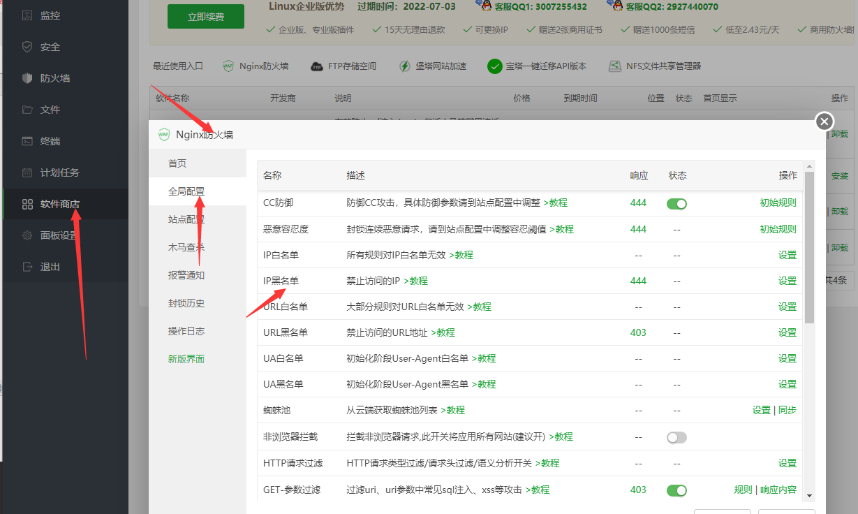
Task: Switch to the 首页 tab in dialog
Action: tap(198, 163)
